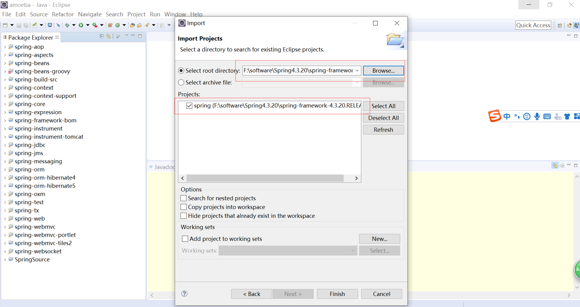The height and width of the screenshot is (307, 580).
Task: Open the Project menu
Action: click(x=136, y=14)
